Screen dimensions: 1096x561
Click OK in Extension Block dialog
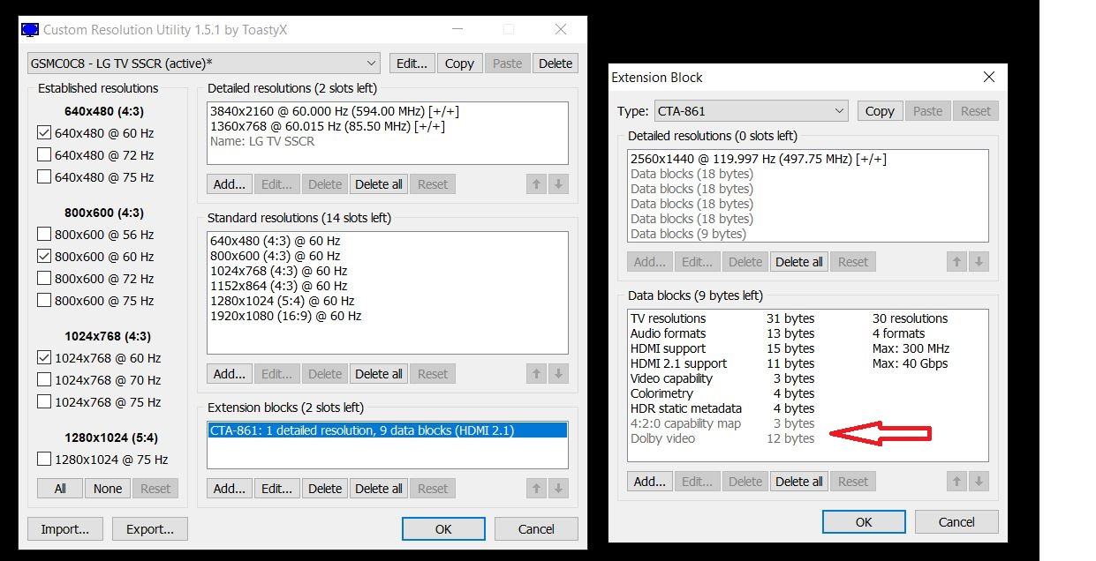864,522
